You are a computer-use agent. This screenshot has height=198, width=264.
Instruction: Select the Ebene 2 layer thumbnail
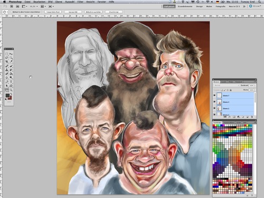tap(219, 108)
